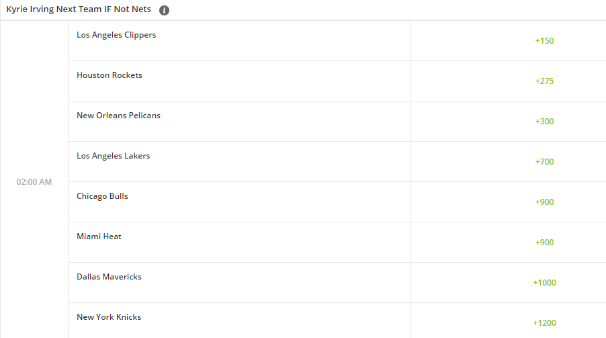Screen dimensions: 606x338
Task: Click the Los Angeles Clippers team name
Action: [x=116, y=35]
